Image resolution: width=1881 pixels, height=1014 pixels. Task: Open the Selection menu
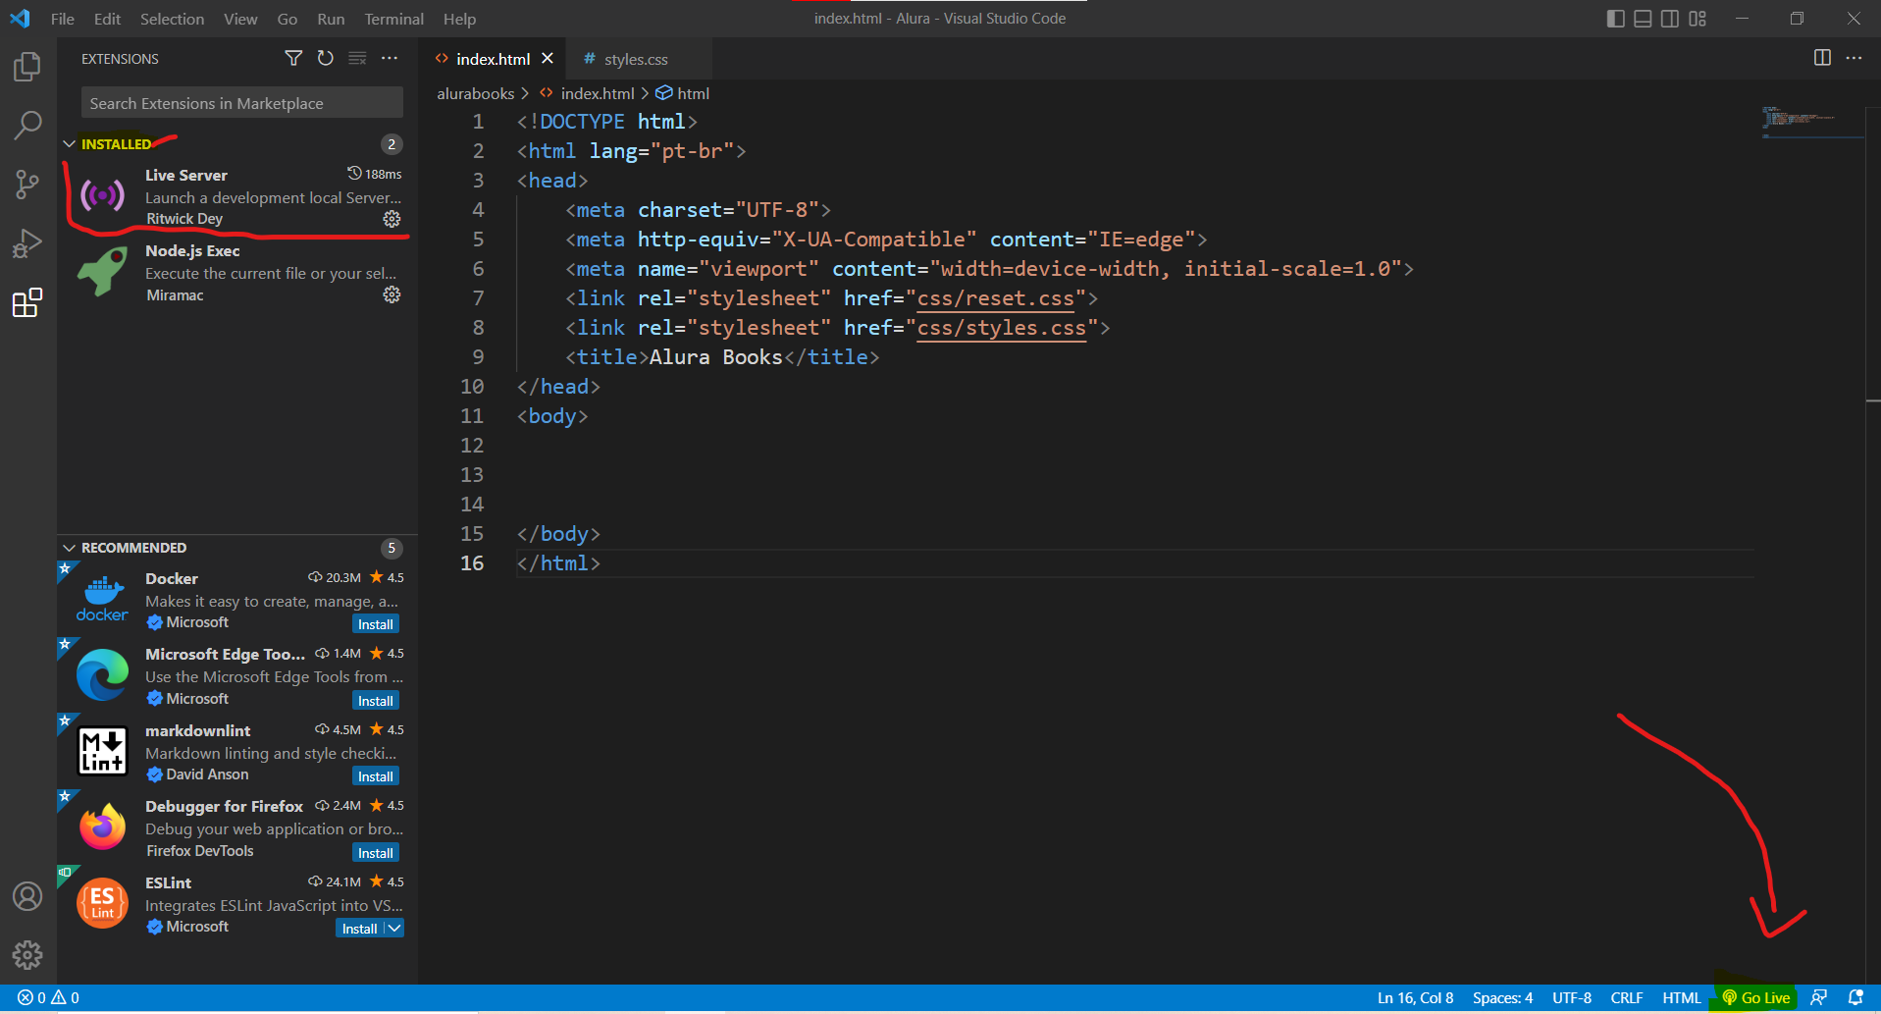point(172,19)
